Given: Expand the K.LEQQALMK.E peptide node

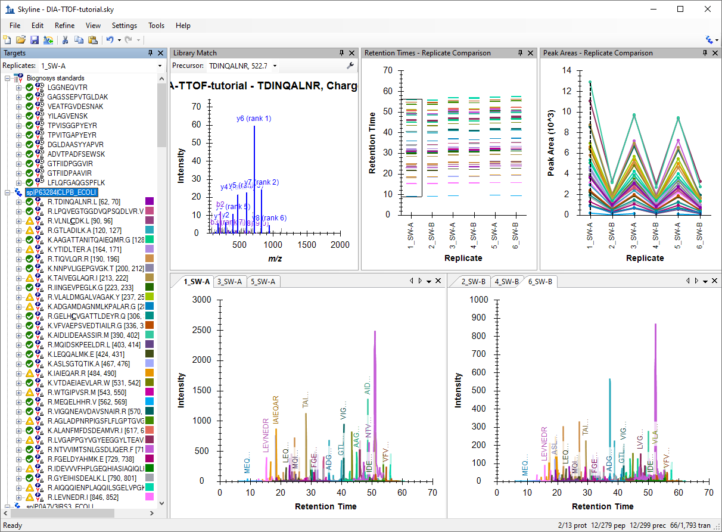Looking at the screenshot, I should click(x=18, y=354).
